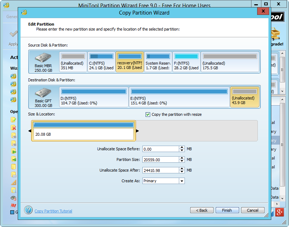
Task: Click the Basic MBR 250.00 GB disk icon
Action: point(43,58)
